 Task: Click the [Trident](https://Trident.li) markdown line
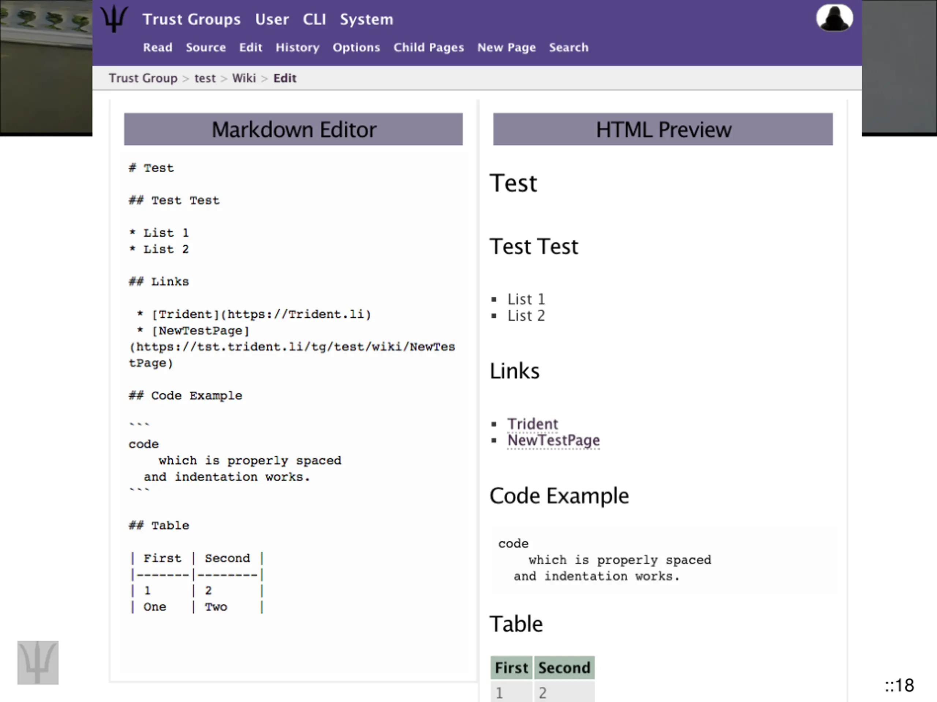coord(254,314)
